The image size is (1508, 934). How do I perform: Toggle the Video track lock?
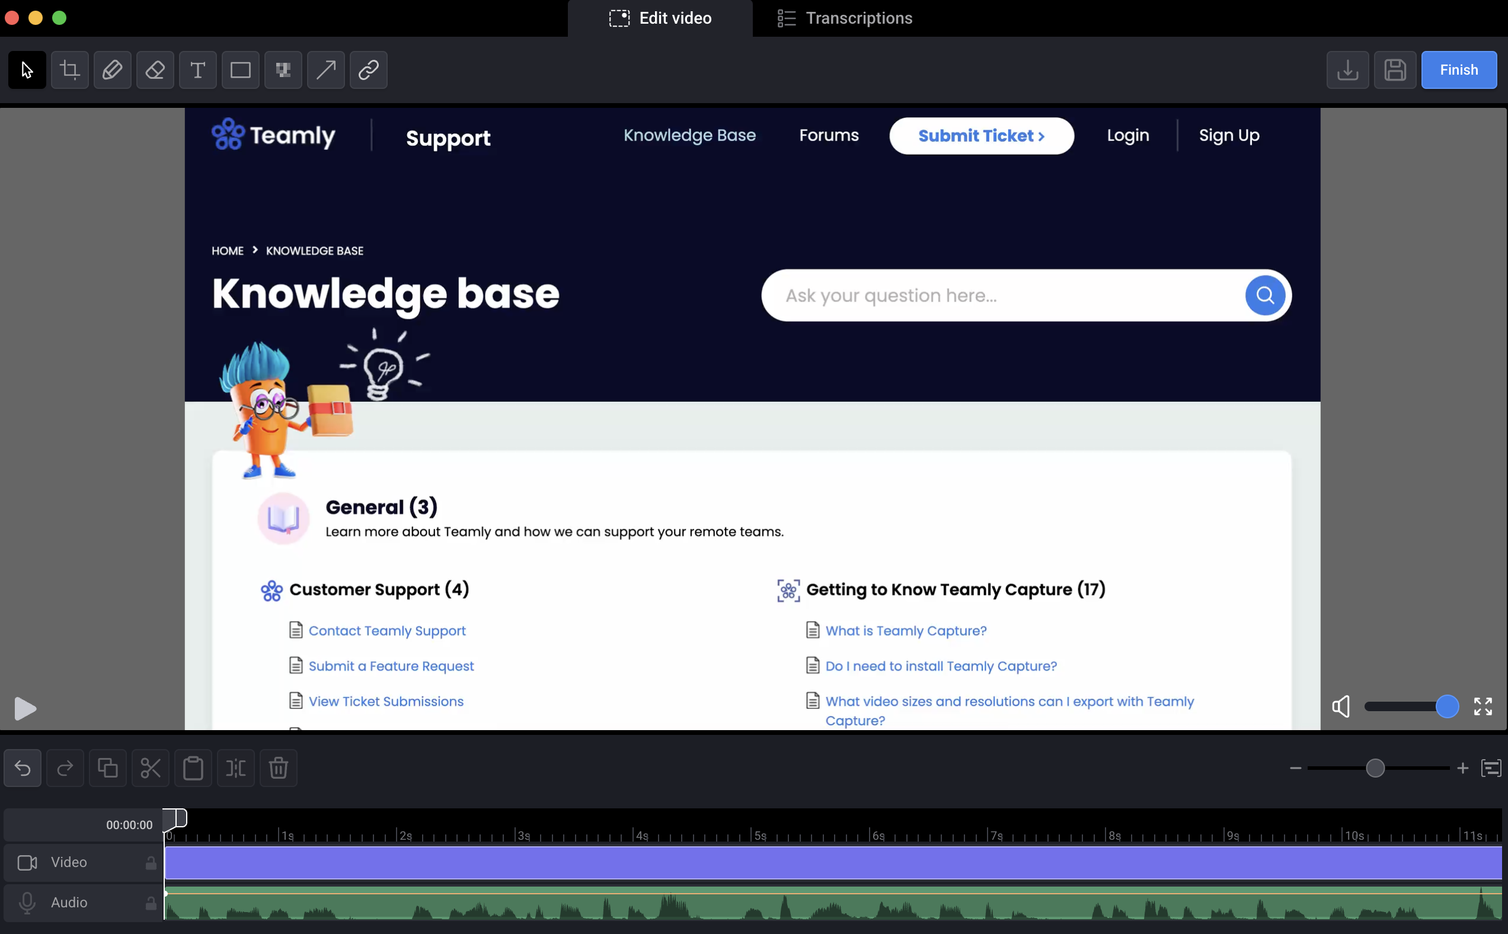click(151, 862)
